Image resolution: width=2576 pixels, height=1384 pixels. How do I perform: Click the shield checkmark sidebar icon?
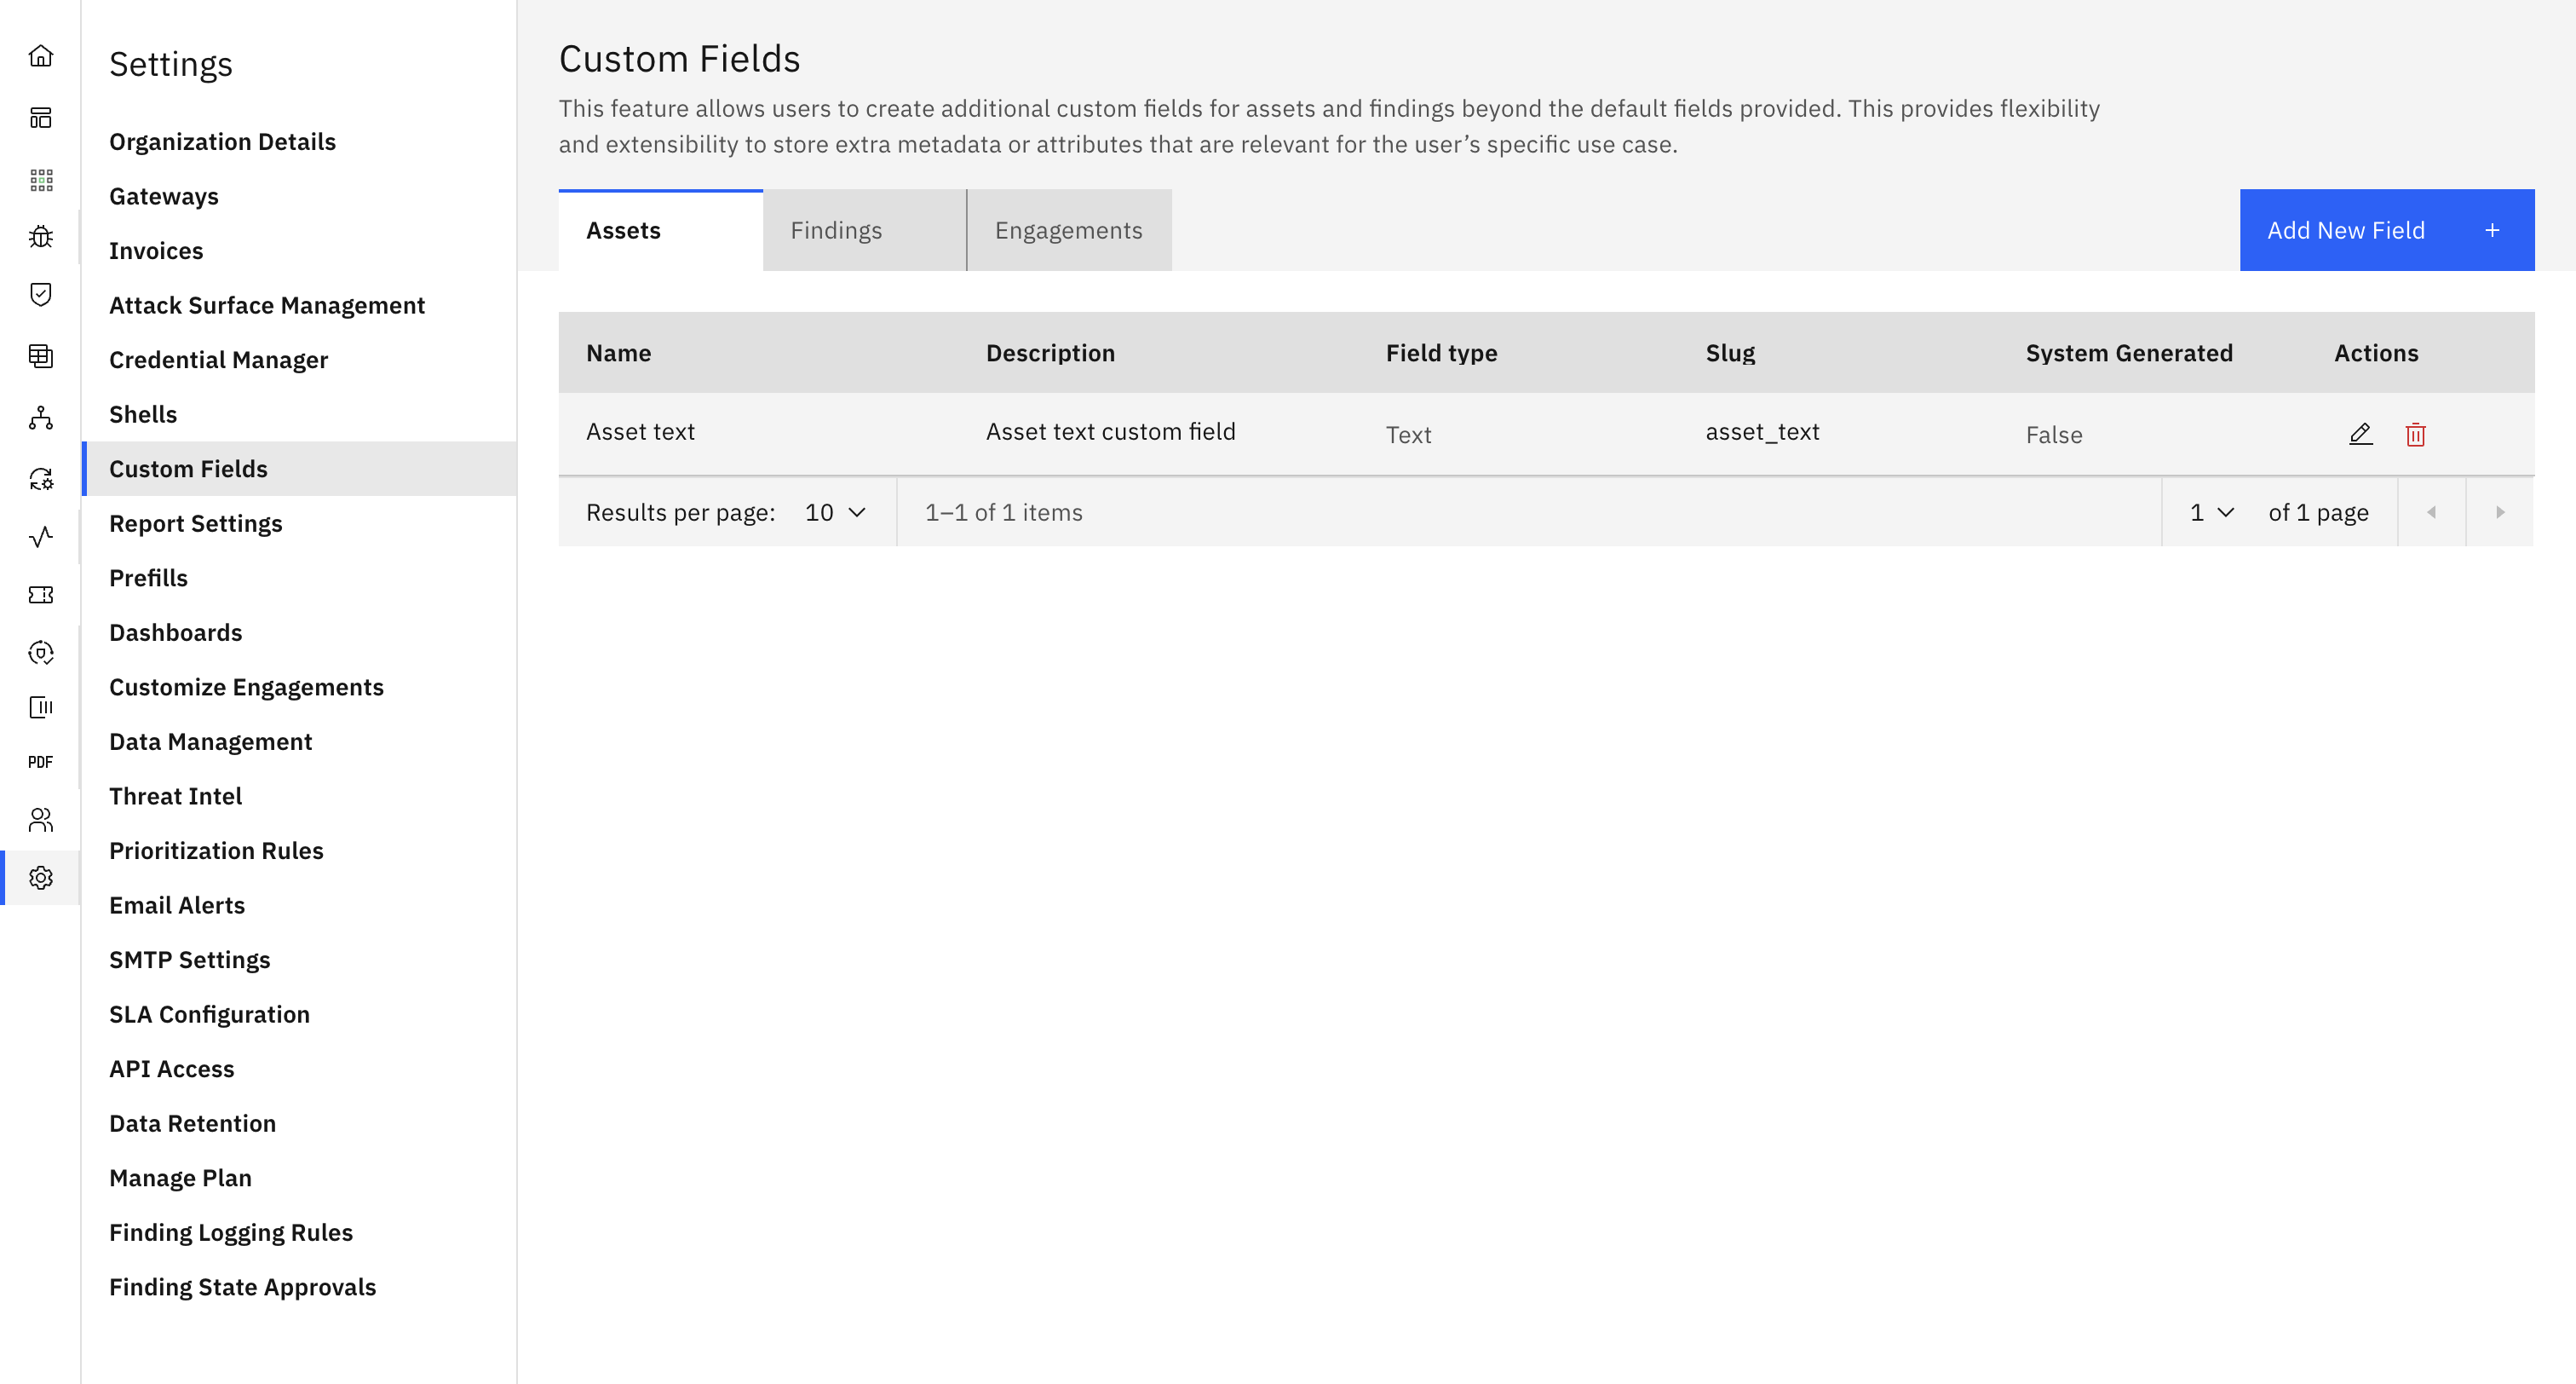click(41, 294)
